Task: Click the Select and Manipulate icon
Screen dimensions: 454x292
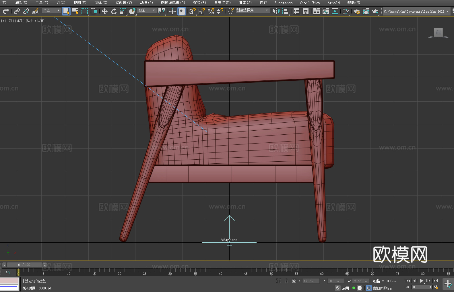Action: tap(172, 11)
